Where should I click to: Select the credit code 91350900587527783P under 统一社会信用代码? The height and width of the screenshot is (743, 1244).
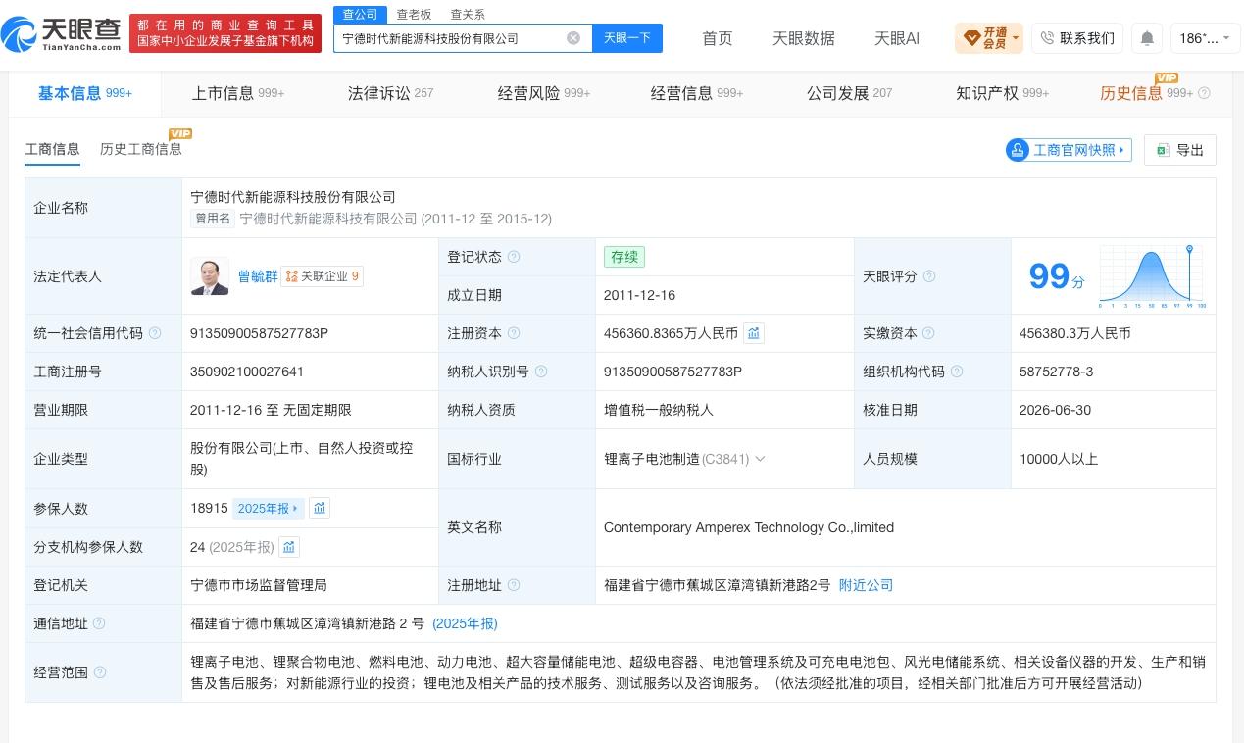(x=259, y=333)
